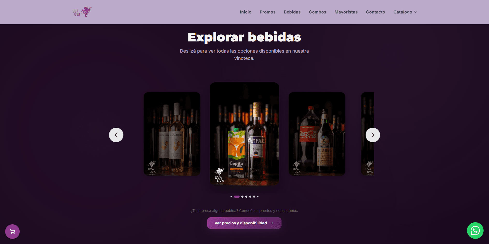489x244 pixels.
Task: Go to Inicio in the navigation bar
Action: click(246, 12)
